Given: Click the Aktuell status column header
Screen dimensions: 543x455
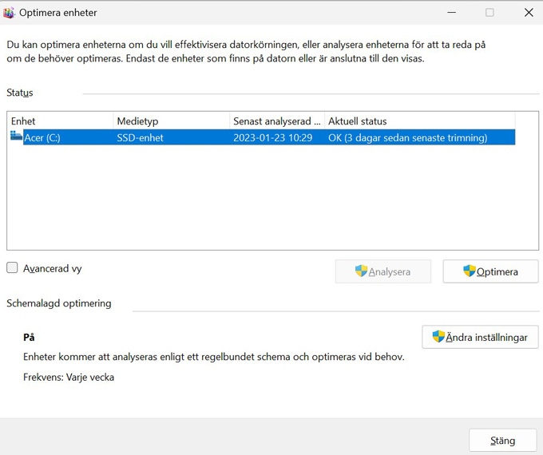Looking at the screenshot, I should click(420, 121).
